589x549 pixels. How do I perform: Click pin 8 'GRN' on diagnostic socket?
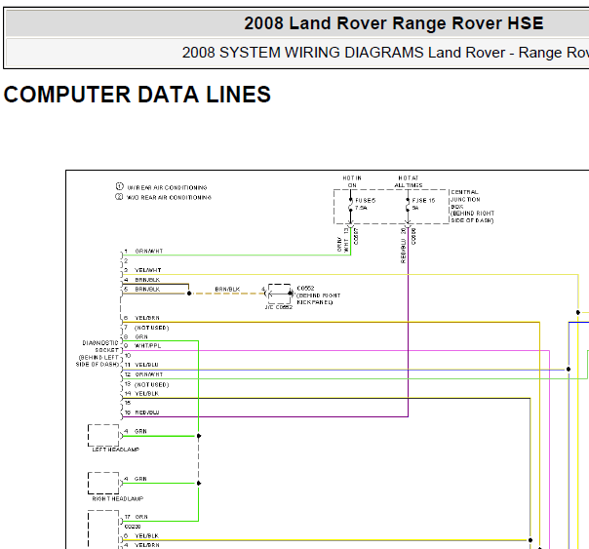(141, 336)
